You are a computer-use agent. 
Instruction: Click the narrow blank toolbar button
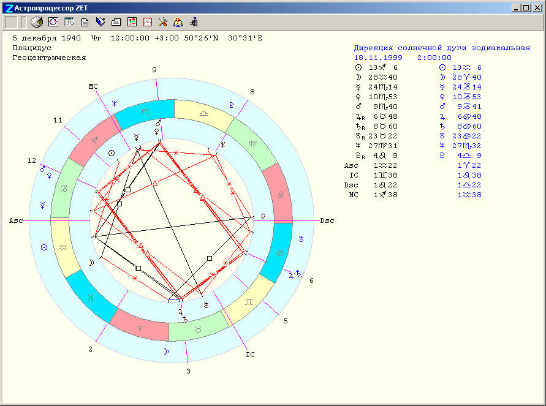tap(23, 22)
